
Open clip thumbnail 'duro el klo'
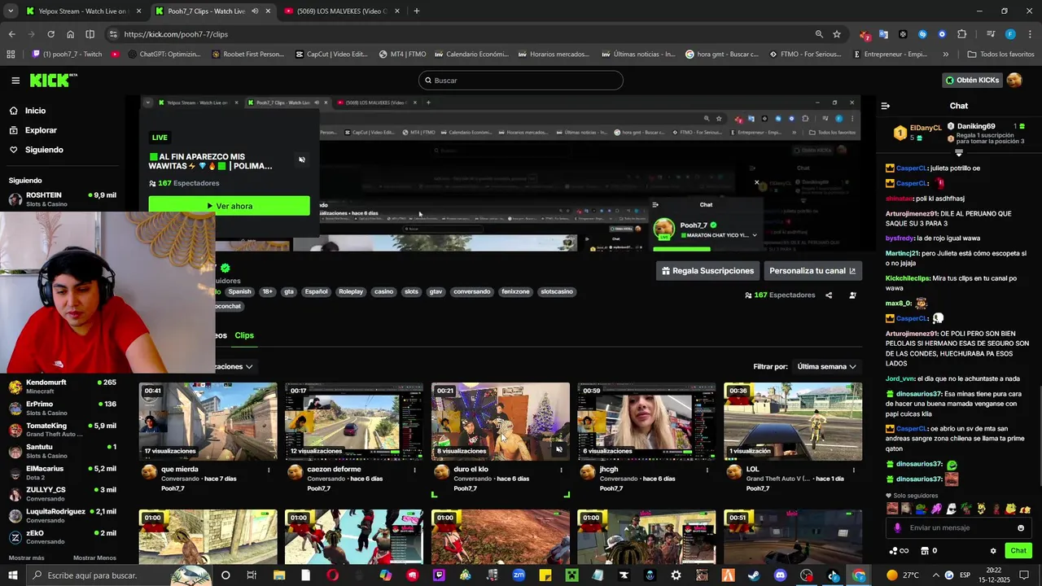tap(500, 422)
